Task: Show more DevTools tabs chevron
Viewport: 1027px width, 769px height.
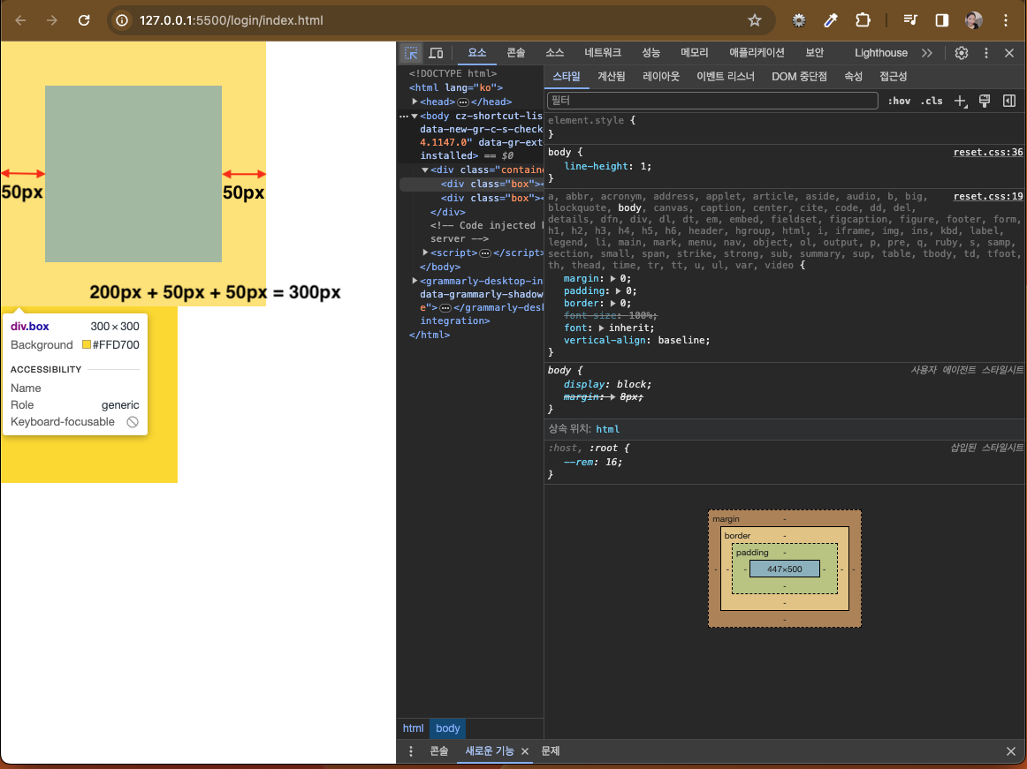Action: click(927, 53)
